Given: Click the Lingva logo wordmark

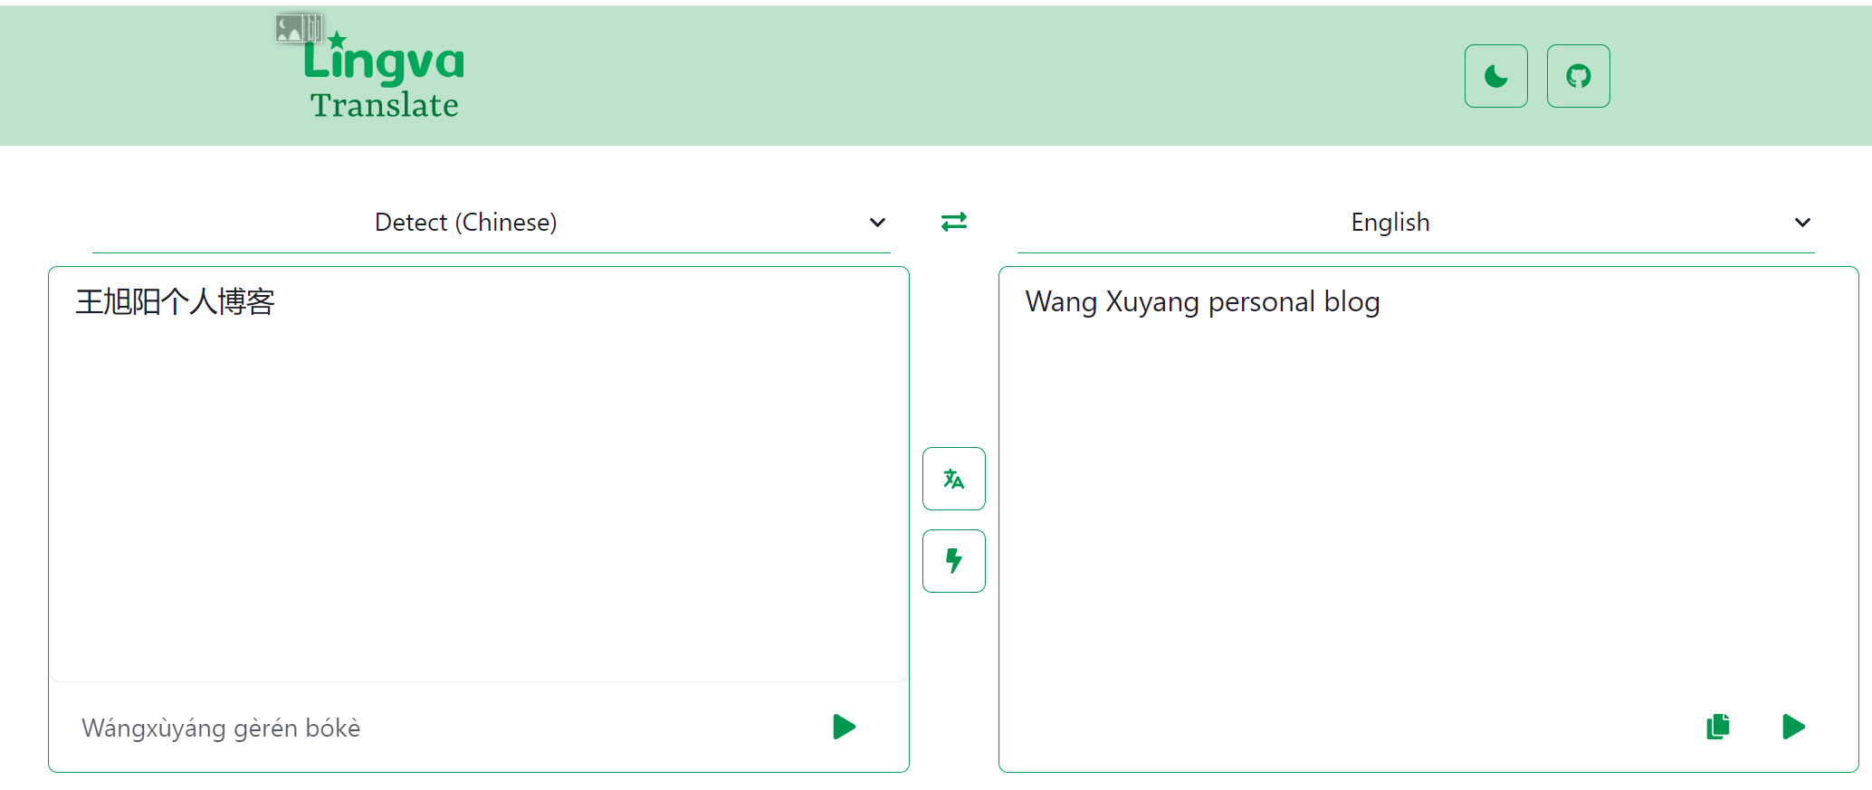Looking at the screenshot, I should tap(384, 63).
